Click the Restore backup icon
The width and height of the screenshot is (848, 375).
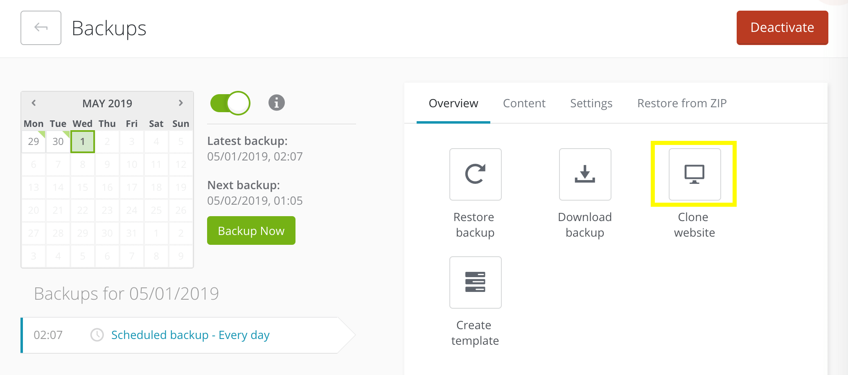[x=475, y=174]
